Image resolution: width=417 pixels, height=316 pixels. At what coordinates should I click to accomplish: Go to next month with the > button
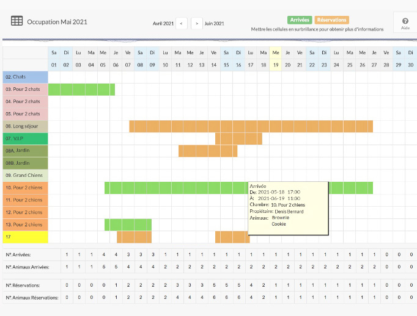[x=197, y=23]
